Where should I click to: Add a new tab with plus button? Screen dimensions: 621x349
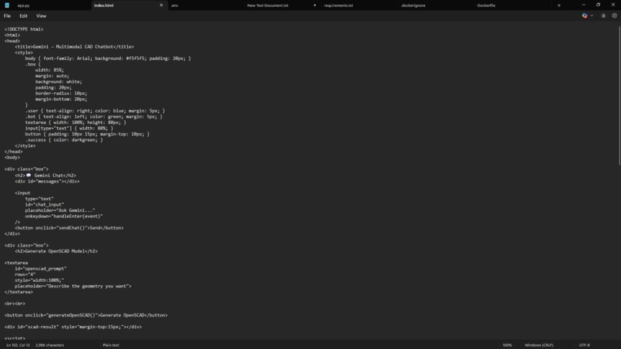(x=559, y=5)
